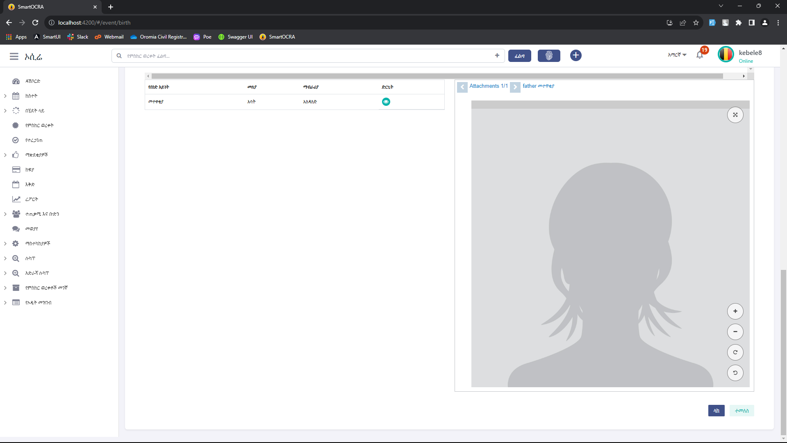Open the አድራሻ ሎካፕ magnifier icon
Viewport: 787px width, 443px height.
point(16,273)
